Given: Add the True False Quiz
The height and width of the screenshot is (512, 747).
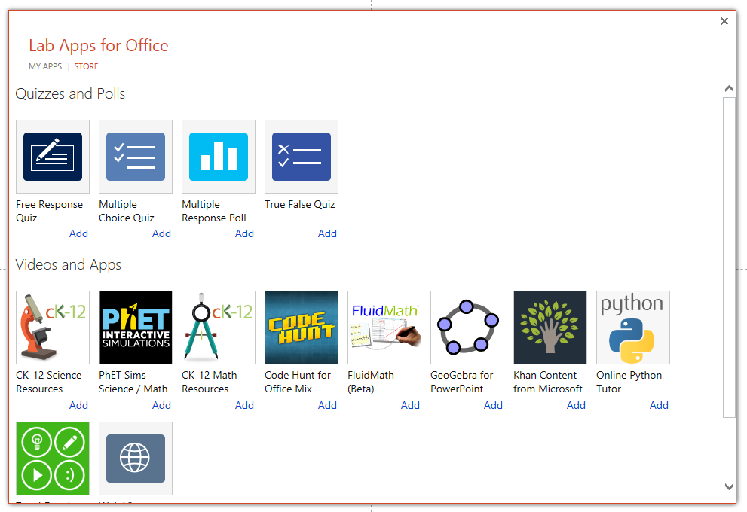Looking at the screenshot, I should point(327,233).
